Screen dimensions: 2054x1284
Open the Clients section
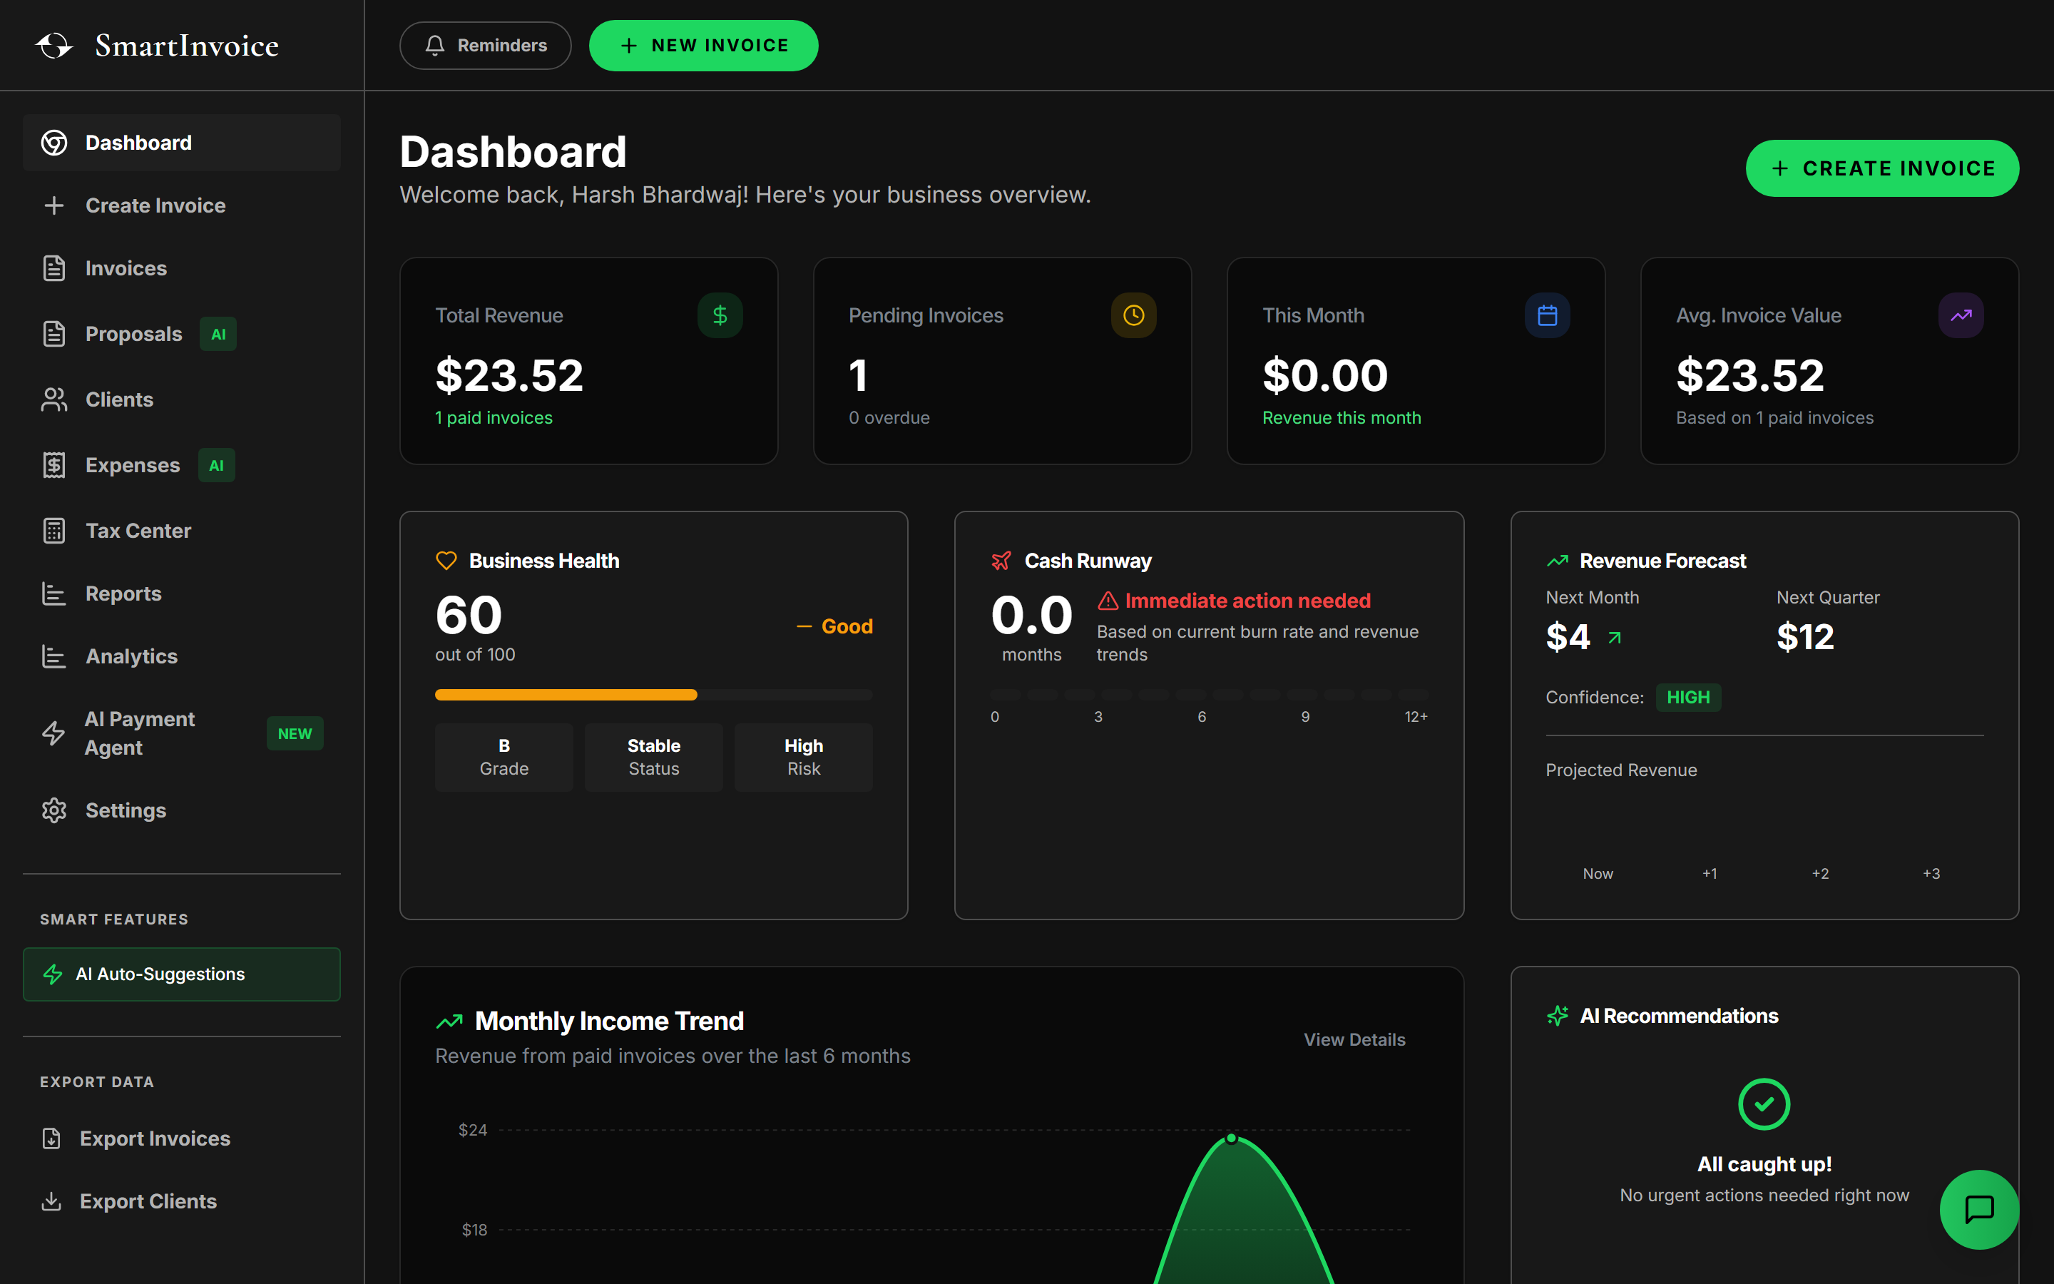[x=182, y=399]
